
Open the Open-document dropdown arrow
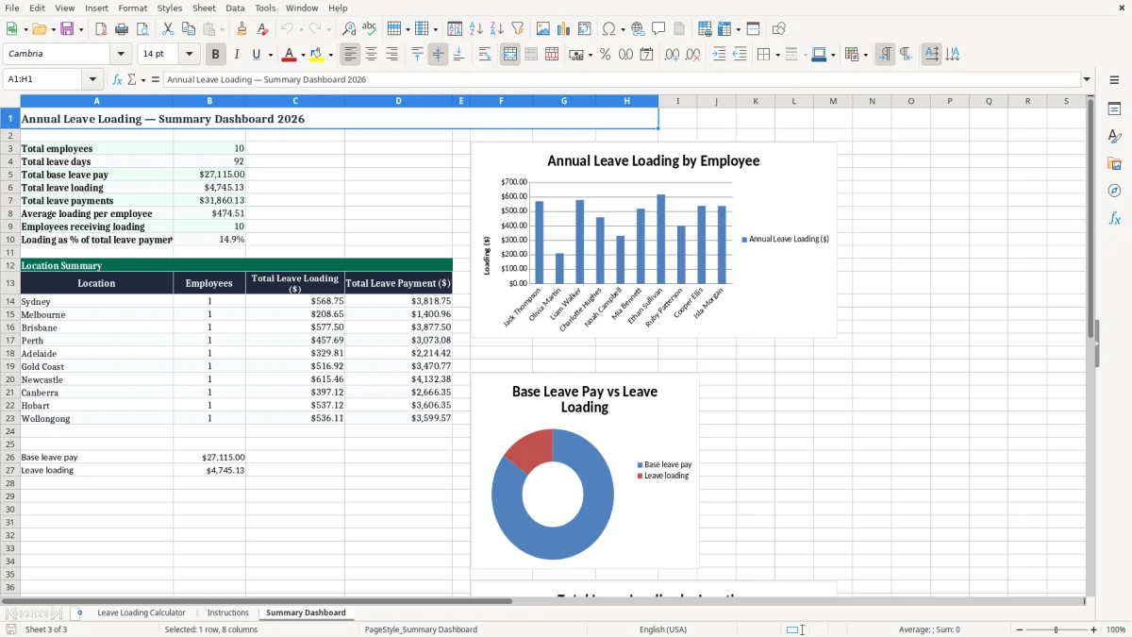[52, 29]
